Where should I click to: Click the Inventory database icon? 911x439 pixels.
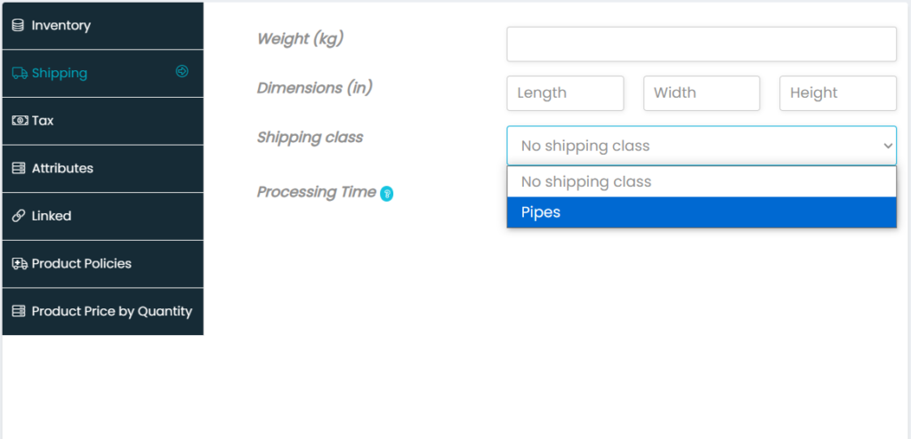18,26
